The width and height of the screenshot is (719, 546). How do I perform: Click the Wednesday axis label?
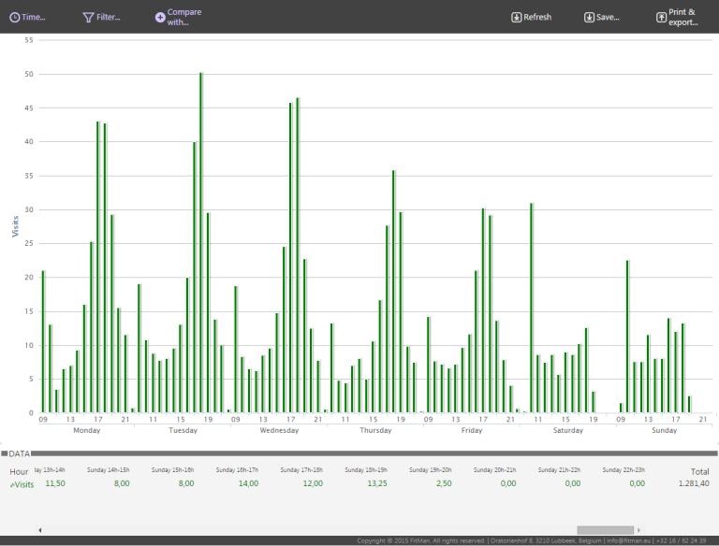(279, 430)
